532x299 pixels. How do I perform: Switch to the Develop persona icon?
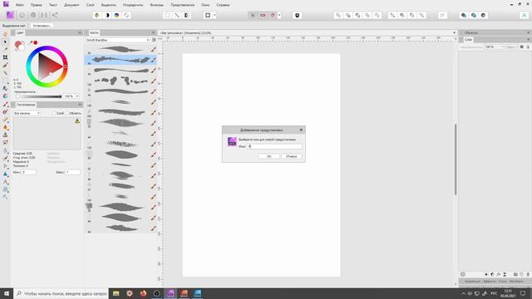[33, 15]
